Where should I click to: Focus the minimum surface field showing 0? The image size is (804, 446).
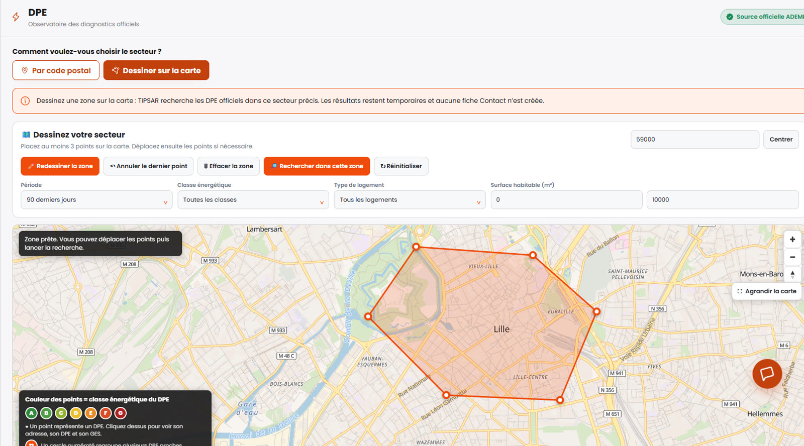[x=566, y=200]
